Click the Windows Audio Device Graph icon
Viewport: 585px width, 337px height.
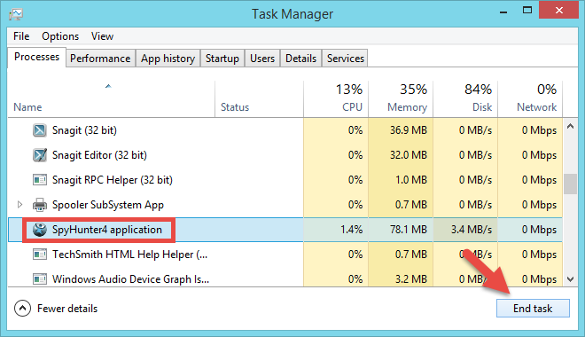40,279
